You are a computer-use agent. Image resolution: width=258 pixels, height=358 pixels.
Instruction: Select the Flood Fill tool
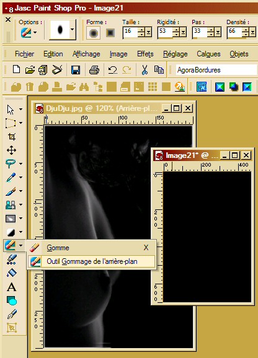point(12,273)
